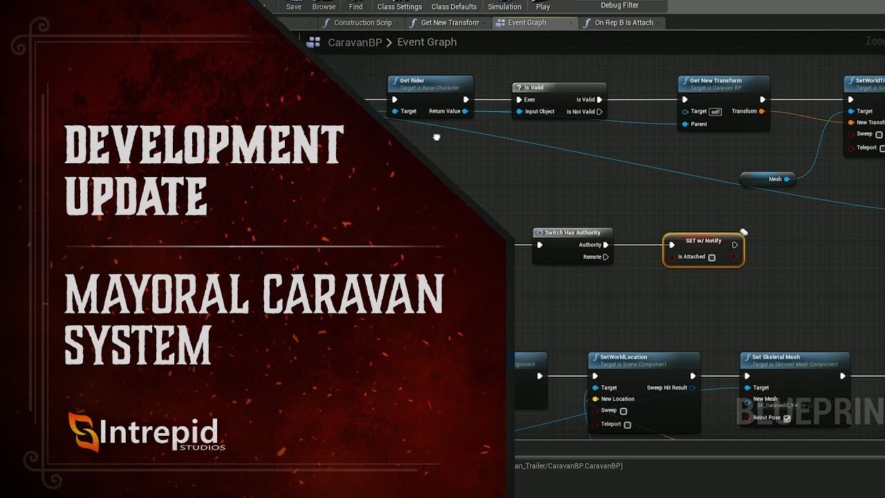Click the Target self pin on Get New Transform

tap(685, 111)
